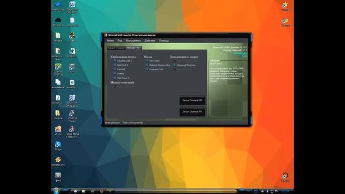Screen dimensions: 345x194
Task: Select the музыка folder icon
Action: click(58, 115)
